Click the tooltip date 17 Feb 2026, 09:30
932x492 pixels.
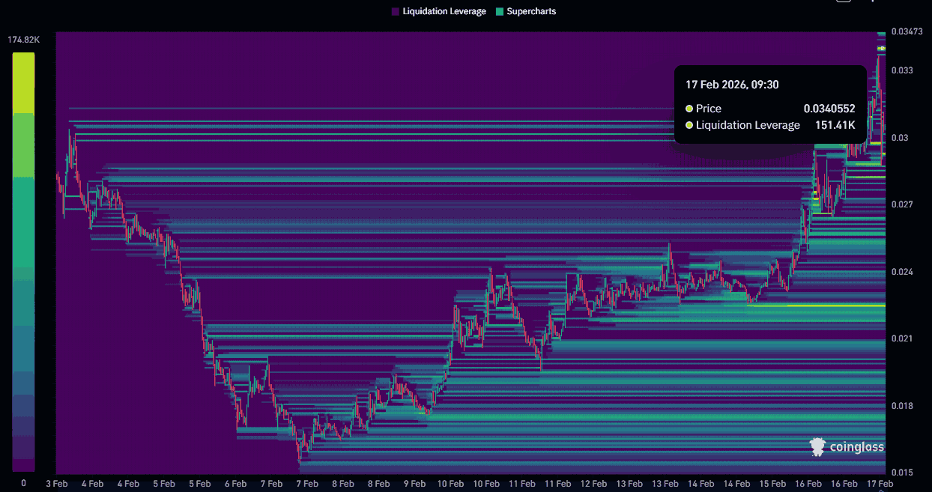732,85
